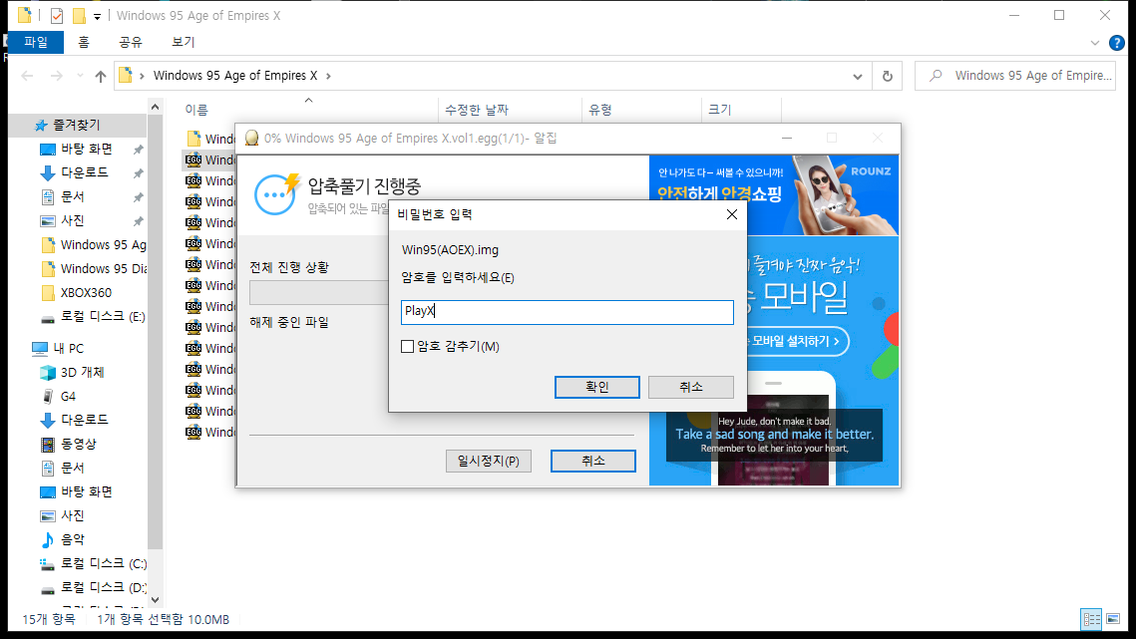Click pin icon next to 다운로드

point(138,173)
